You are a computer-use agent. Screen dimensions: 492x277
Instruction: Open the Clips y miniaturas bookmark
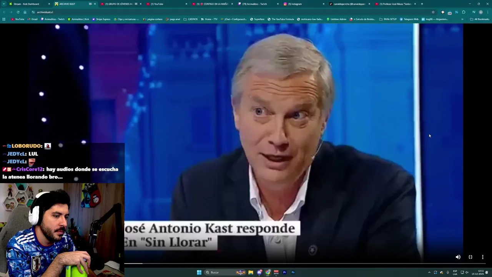126,19
